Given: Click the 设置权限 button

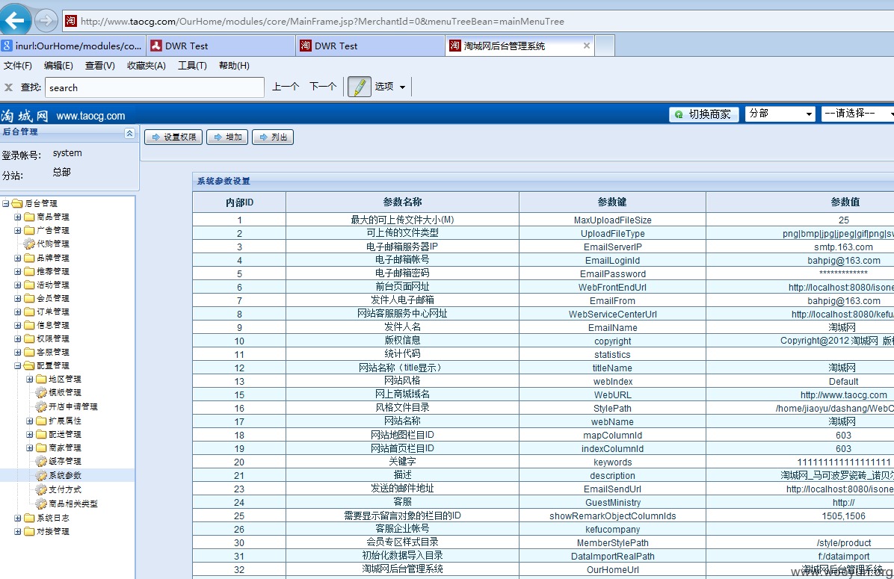Looking at the screenshot, I should point(173,137).
